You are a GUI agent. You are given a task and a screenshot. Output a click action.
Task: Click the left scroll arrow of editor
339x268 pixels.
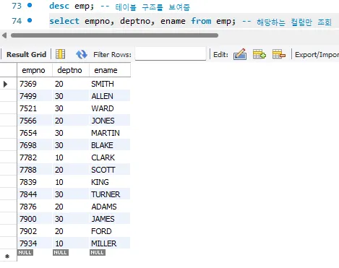coord(4,35)
